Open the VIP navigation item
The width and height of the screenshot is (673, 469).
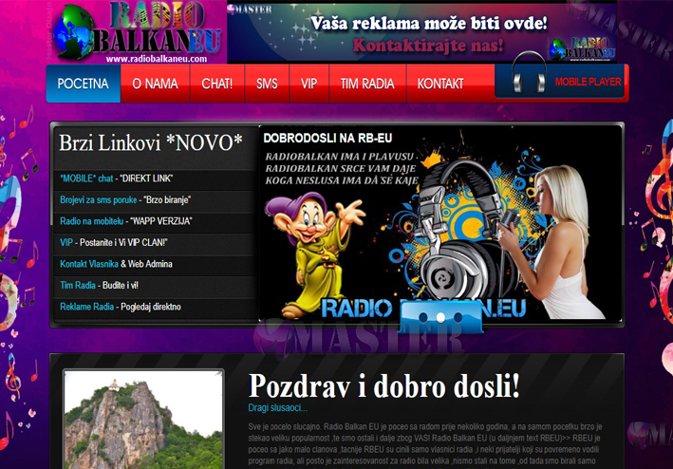(x=309, y=84)
